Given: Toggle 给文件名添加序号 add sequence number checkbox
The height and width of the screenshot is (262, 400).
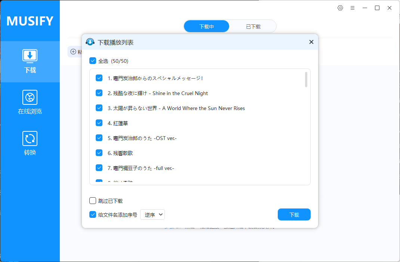Looking at the screenshot, I should 93,214.
